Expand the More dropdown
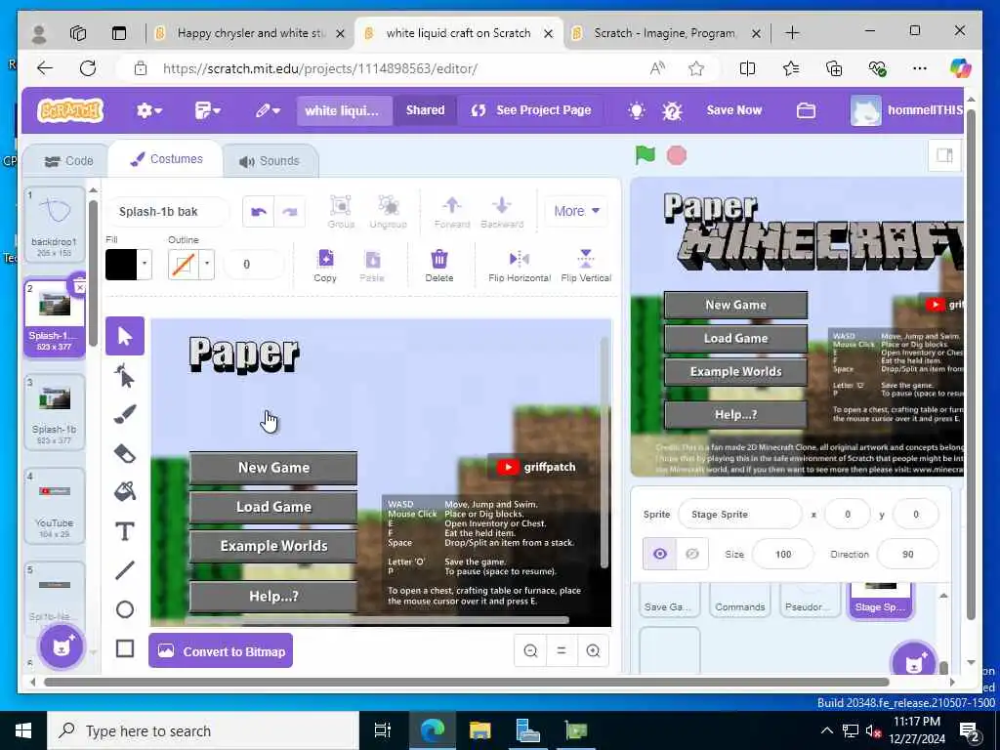 (576, 211)
